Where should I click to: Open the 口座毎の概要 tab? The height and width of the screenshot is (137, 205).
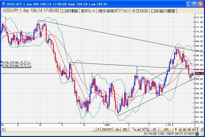pos(163,11)
